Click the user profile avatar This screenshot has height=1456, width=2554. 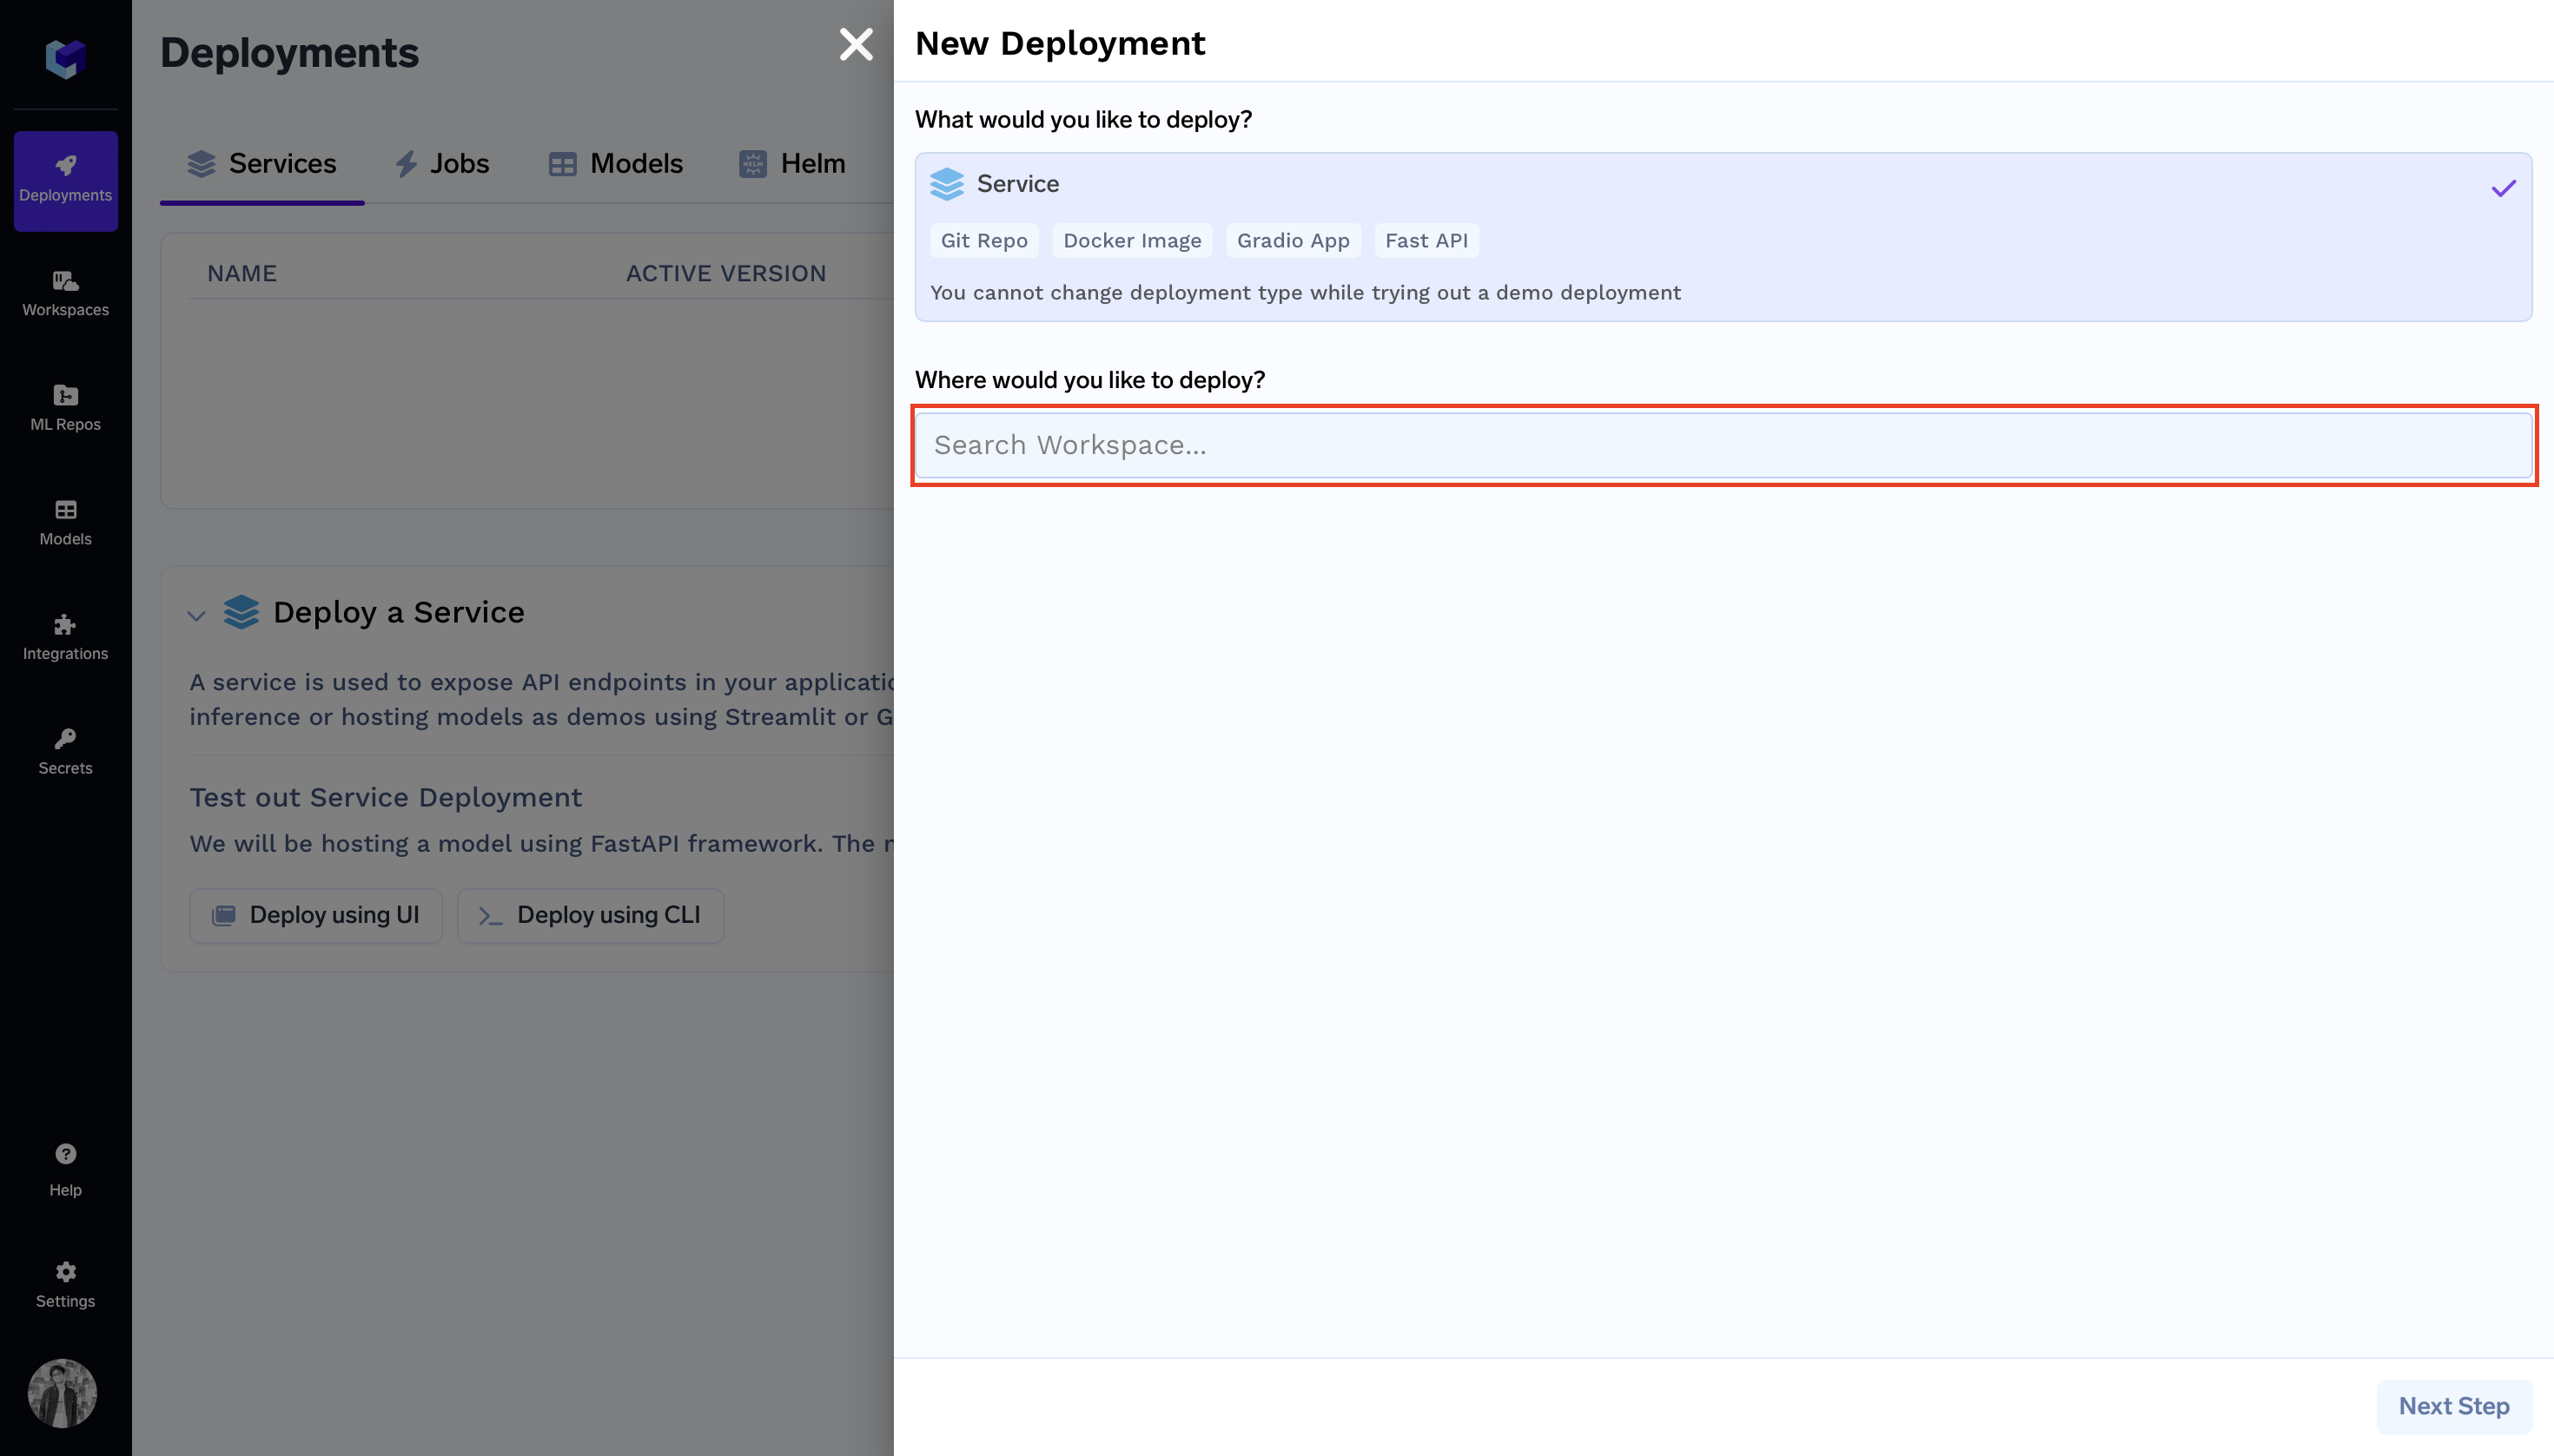[x=62, y=1393]
